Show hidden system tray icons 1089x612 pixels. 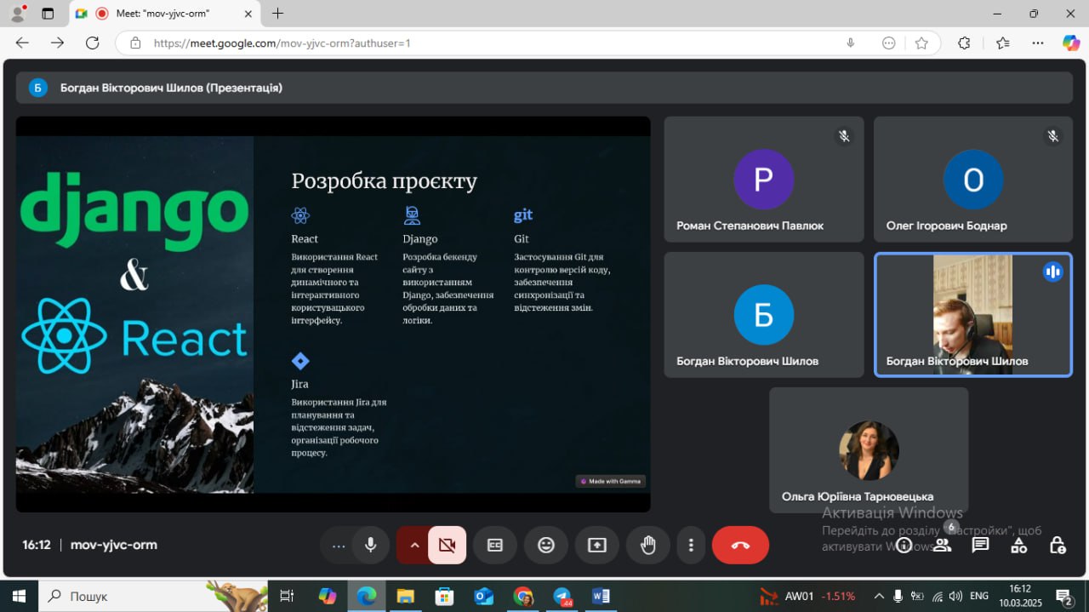pyautogui.click(x=879, y=596)
